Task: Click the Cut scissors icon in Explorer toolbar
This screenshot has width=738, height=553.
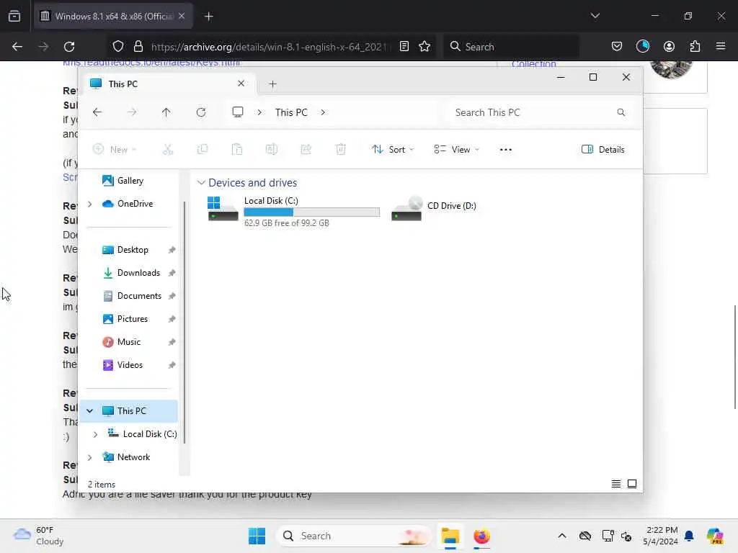Action: [x=167, y=150]
